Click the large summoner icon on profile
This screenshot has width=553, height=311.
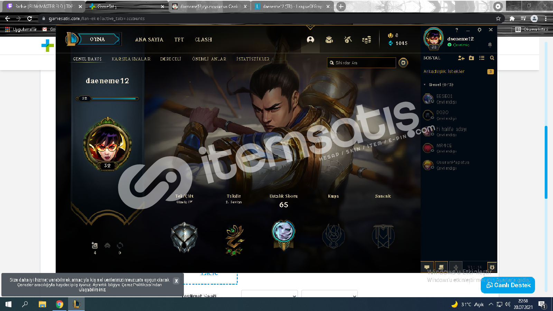point(107,144)
